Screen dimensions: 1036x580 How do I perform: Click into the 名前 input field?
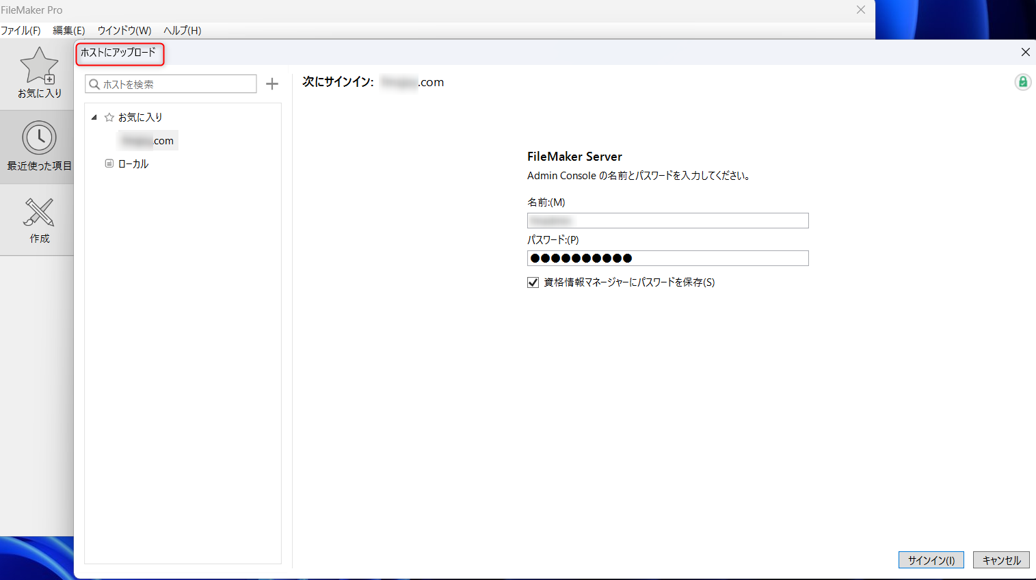[667, 221]
